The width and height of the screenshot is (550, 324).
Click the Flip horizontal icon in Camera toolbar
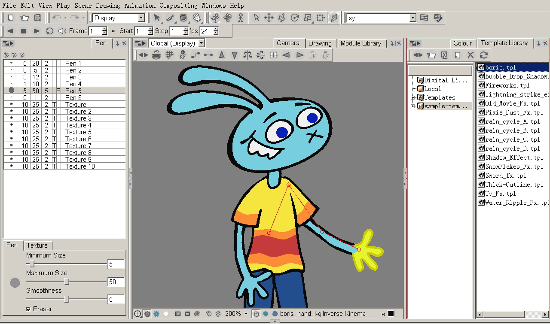(247, 55)
